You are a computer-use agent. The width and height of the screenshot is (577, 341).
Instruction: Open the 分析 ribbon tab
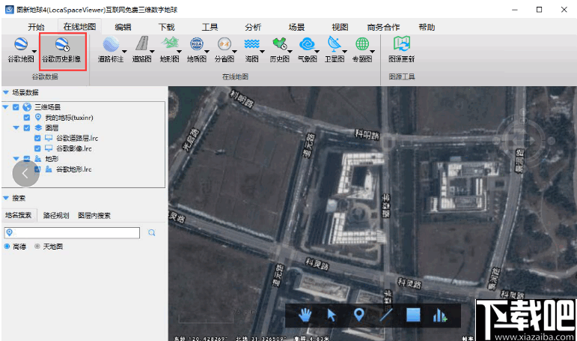click(253, 27)
